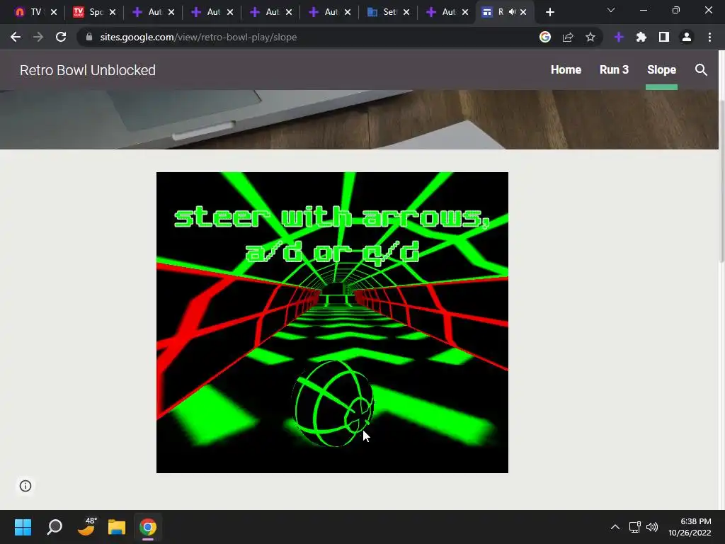Open the Chrome profile menu

coord(687,37)
